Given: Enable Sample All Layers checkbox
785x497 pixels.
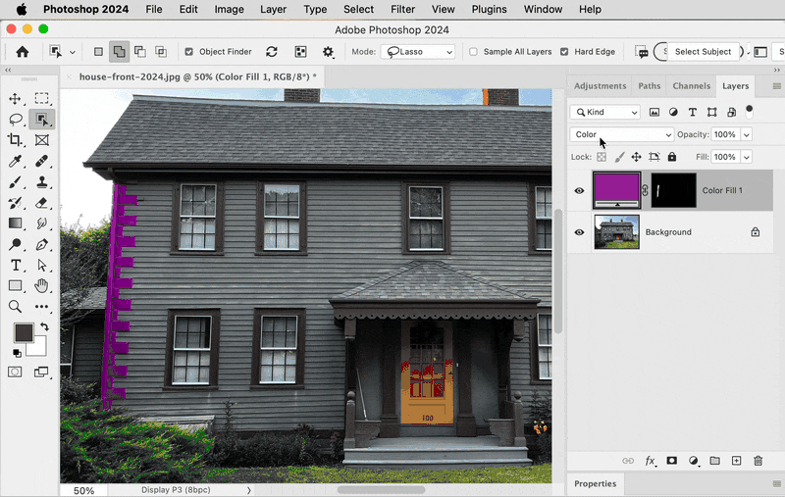Looking at the screenshot, I should tap(474, 52).
